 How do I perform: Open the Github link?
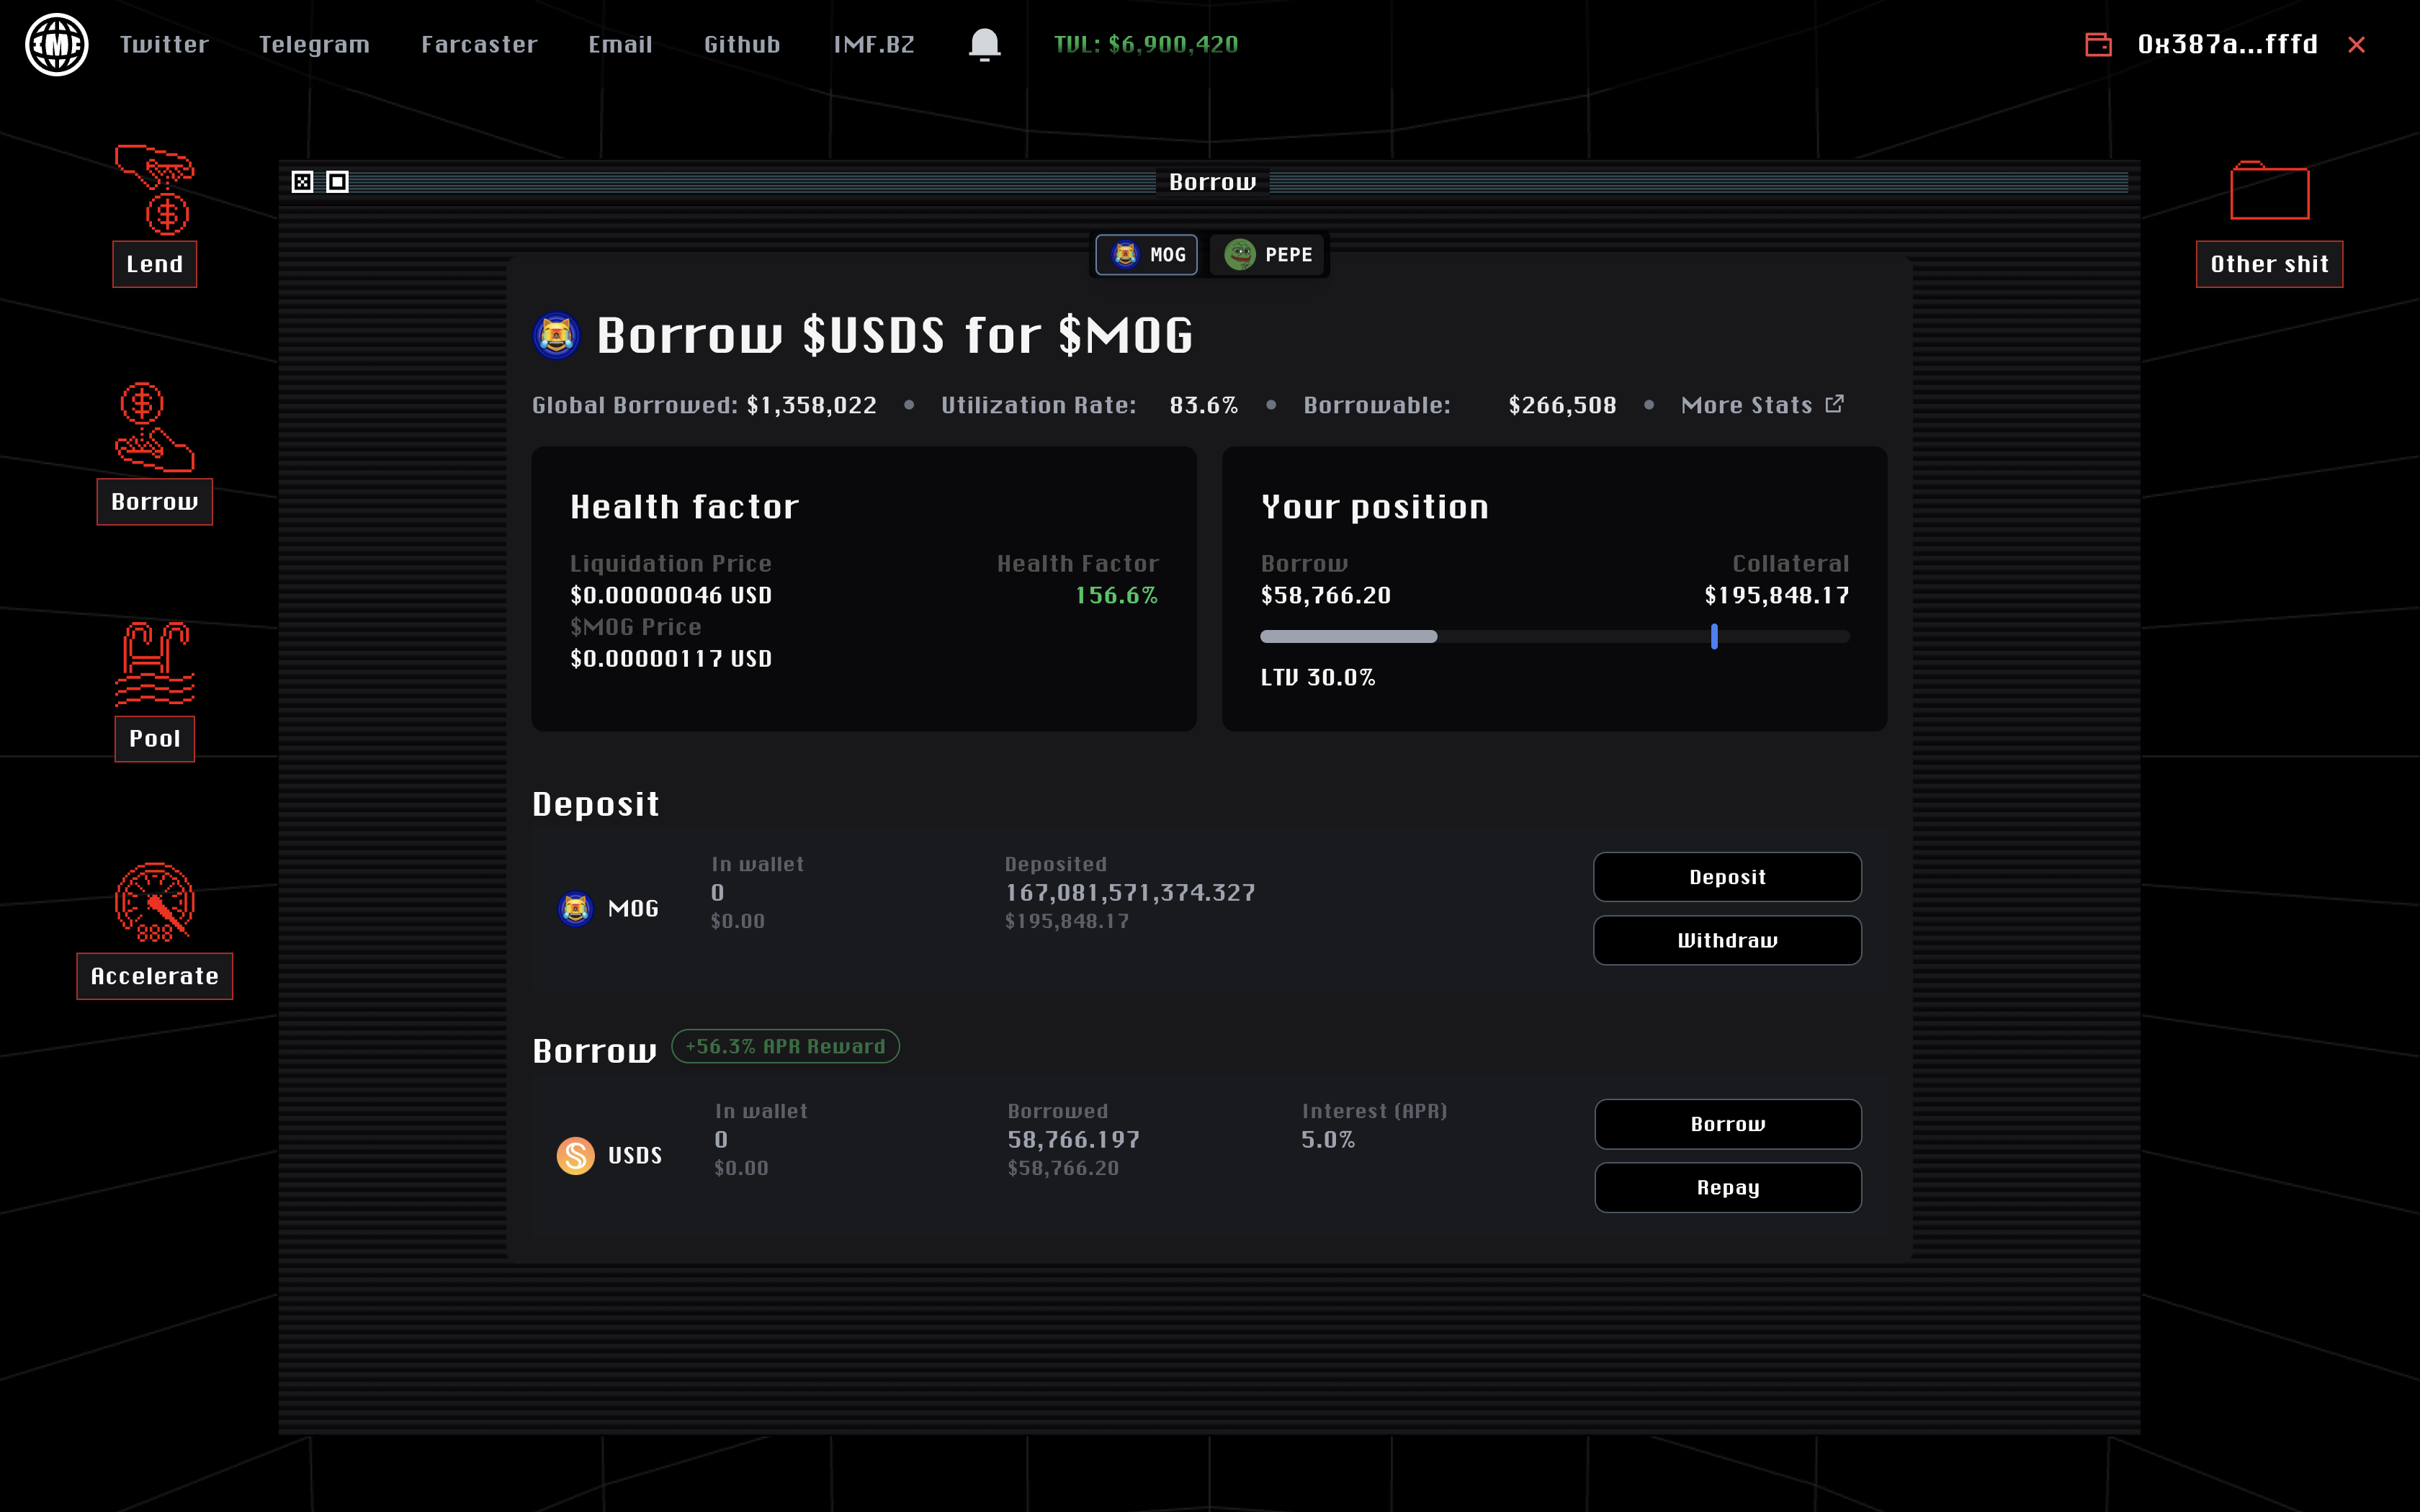pos(742,45)
